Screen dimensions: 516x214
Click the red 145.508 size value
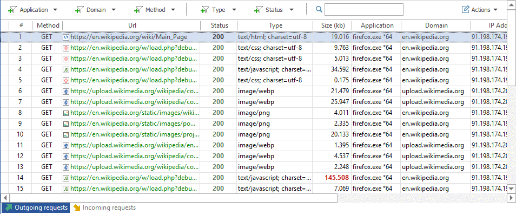click(x=336, y=178)
